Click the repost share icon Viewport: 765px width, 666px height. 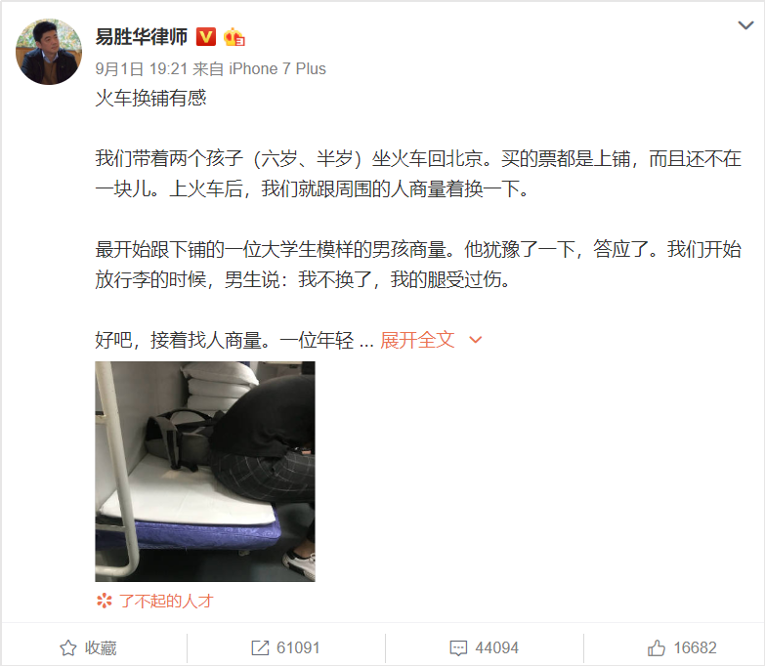tap(260, 648)
